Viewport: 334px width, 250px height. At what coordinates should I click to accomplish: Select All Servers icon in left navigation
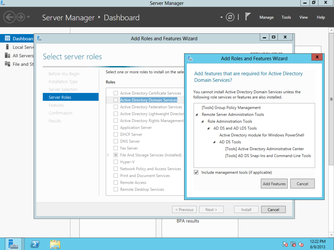(x=7, y=56)
